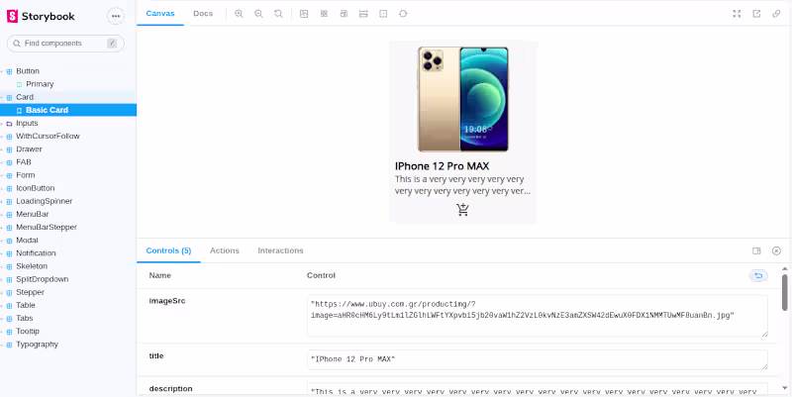Open the Interactions tab

click(x=280, y=250)
